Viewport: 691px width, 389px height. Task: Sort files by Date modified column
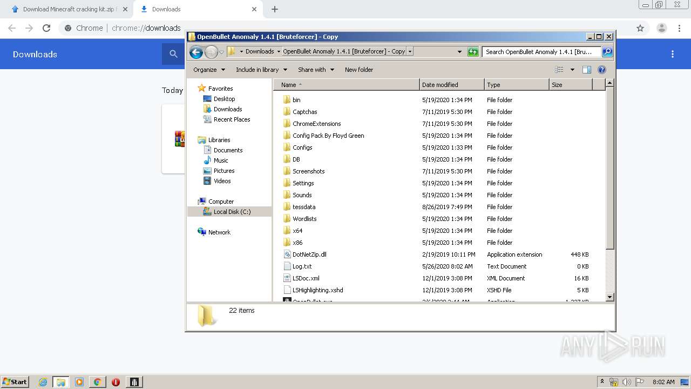point(452,85)
